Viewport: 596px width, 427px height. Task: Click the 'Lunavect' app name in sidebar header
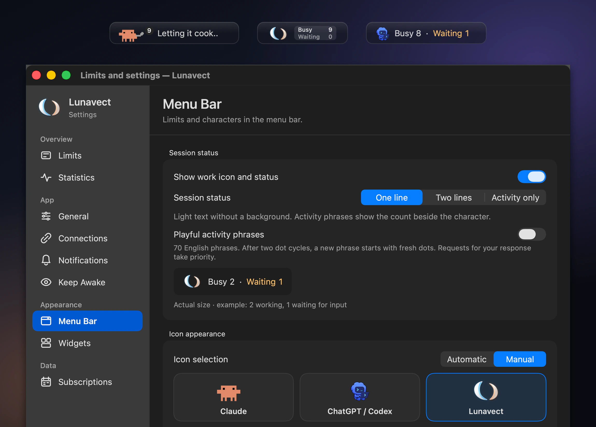point(90,102)
